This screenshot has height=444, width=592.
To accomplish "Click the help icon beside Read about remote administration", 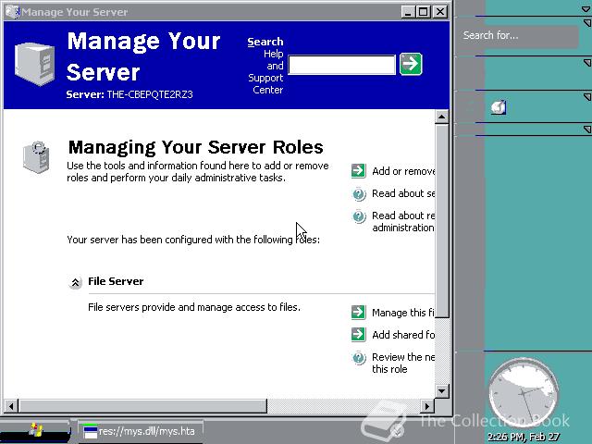I will pos(359,216).
